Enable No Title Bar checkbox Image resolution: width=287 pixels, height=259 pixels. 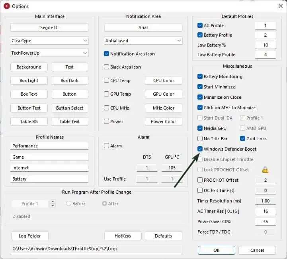(200, 139)
